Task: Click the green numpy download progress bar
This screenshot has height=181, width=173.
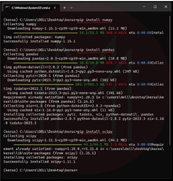Action: tap(45, 33)
